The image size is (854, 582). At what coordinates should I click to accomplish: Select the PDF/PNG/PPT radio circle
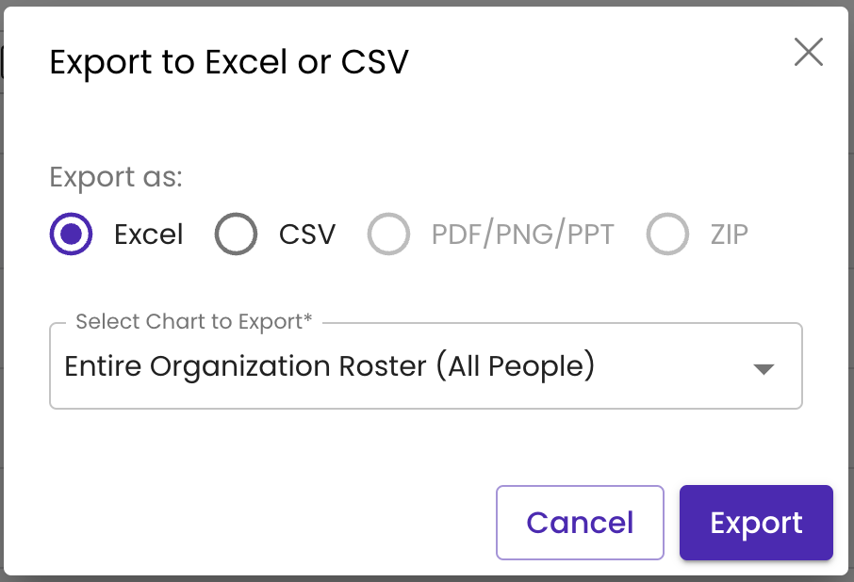pyautogui.click(x=389, y=234)
